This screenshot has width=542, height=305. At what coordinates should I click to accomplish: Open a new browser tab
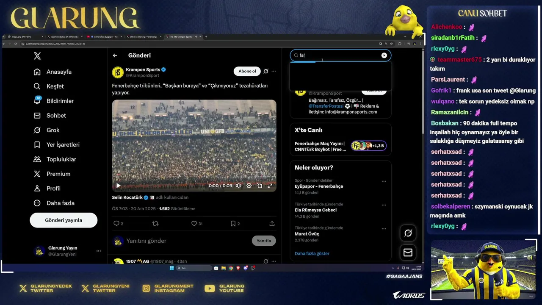click(206, 37)
